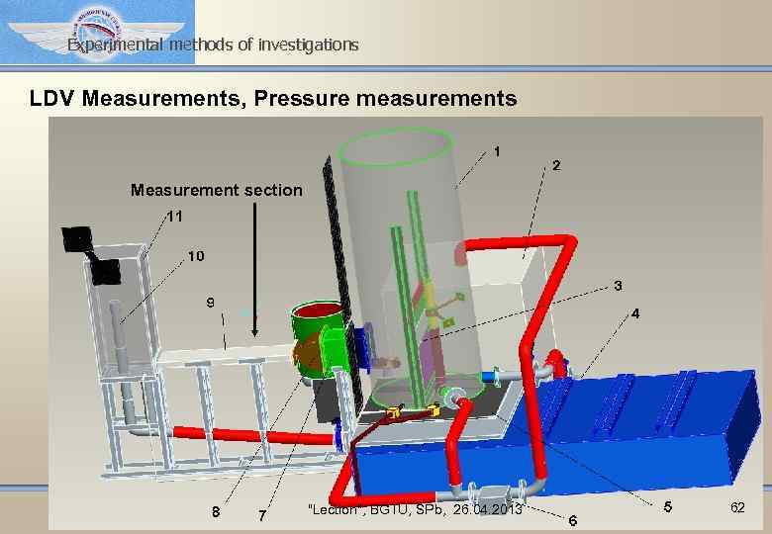Click the label number 7
772x534 pixels.
(x=262, y=515)
